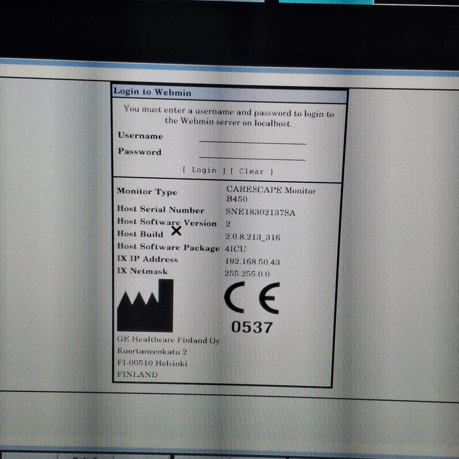Click the Password input field
This screenshot has height=459, width=459.
point(252,154)
